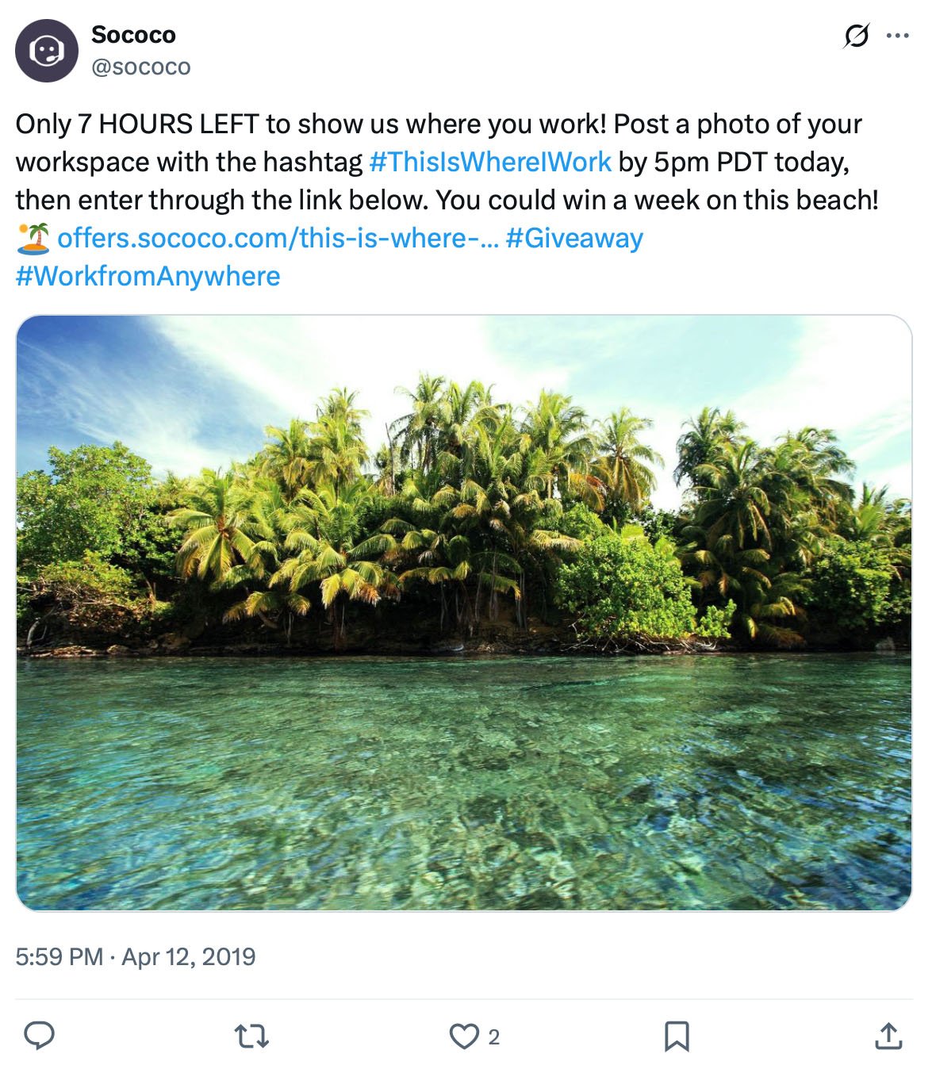936x1069 pixels.
Task: Open the tweet via its Apr 12, 2019 timestamp
Action: tap(135, 956)
